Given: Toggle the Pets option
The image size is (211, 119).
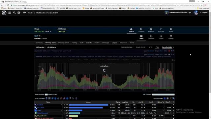Looking at the screenshot, I should click(x=157, y=47).
